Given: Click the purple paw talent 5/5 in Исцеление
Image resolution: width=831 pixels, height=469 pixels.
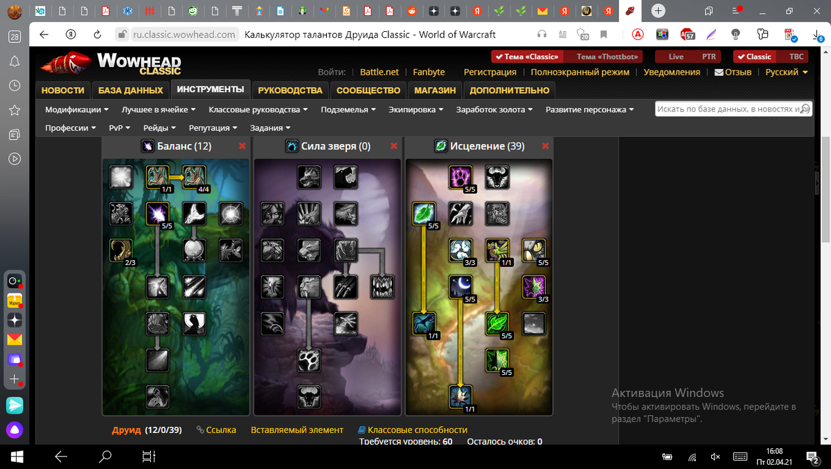Looking at the screenshot, I should click(x=461, y=178).
